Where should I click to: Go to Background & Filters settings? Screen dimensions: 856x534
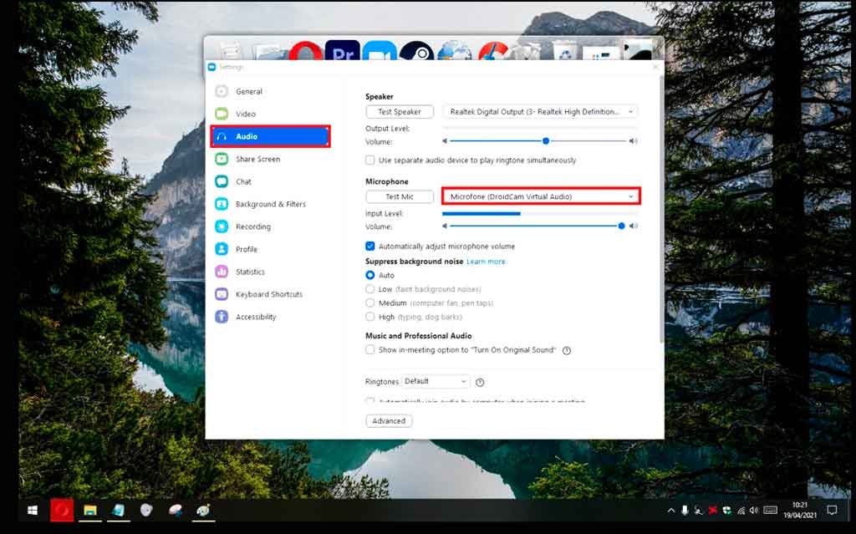(x=270, y=204)
